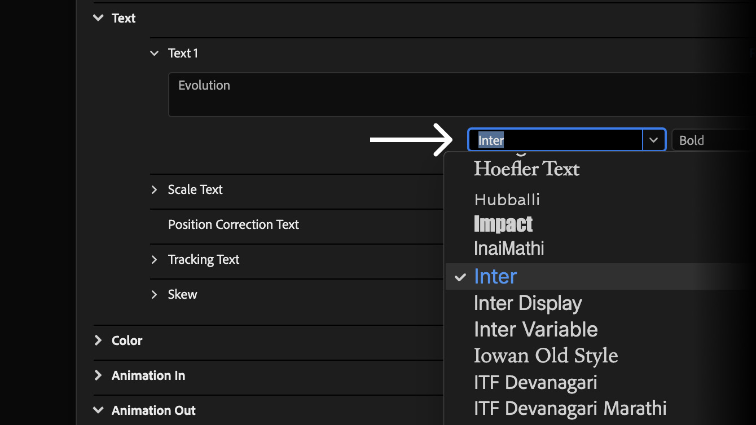The width and height of the screenshot is (756, 425).
Task: Collapse the Animation Out section
Action: [x=98, y=410]
